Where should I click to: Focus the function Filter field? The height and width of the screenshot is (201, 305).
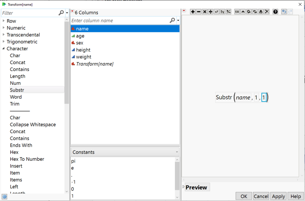click(29, 13)
